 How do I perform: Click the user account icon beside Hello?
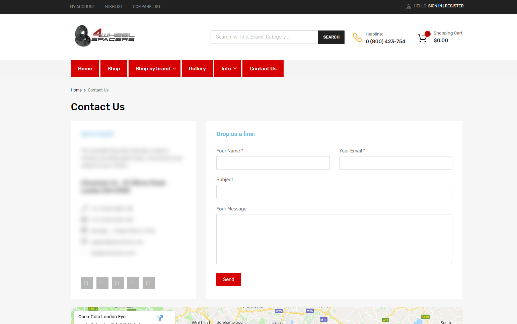(409, 6)
